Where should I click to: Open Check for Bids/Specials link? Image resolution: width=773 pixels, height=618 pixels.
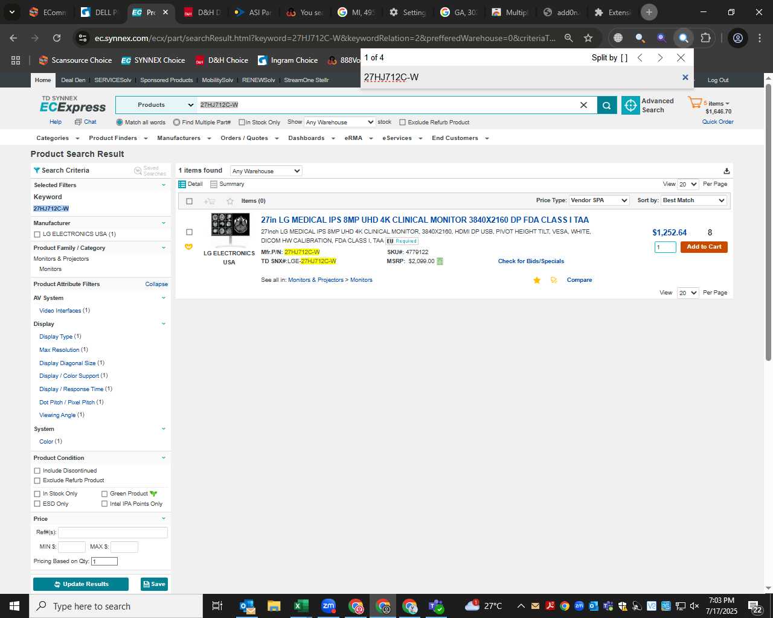531,261
